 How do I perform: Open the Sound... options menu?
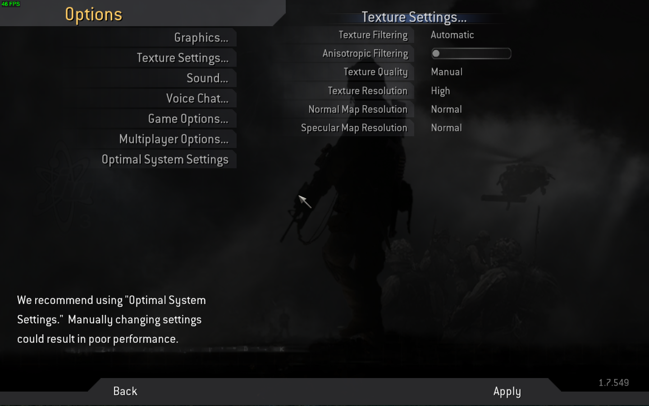pos(207,78)
